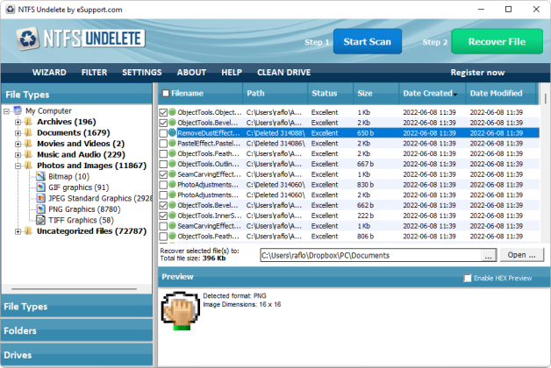Viewport: 551px width, 368px height.
Task: Expand the Movies and Videos (2) node
Action: (x=18, y=145)
